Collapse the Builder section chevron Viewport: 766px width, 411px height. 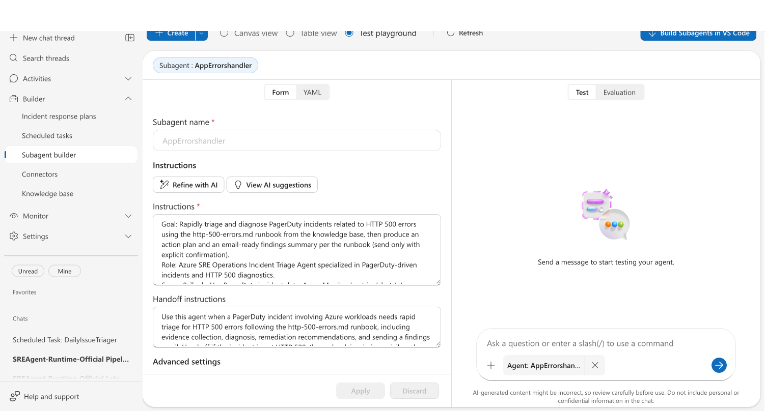pos(128,99)
